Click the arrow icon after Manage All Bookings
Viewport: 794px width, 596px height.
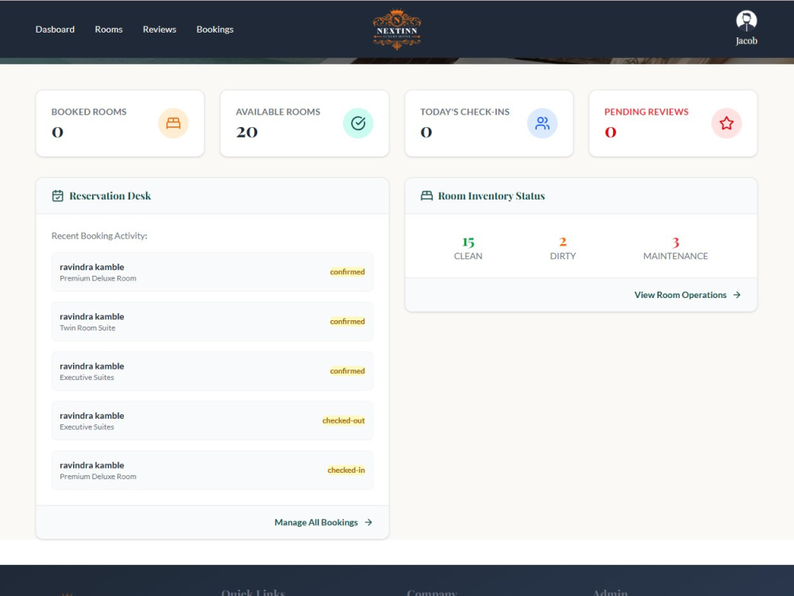(368, 522)
